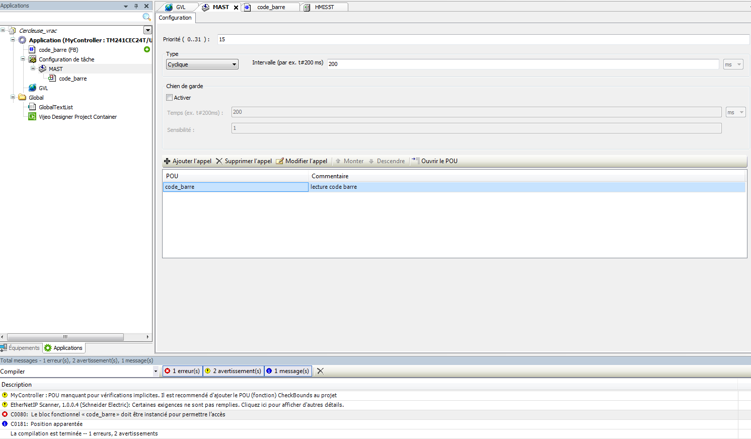The width and height of the screenshot is (751, 439).
Task: Click the Priorité input field
Action: [x=482, y=39]
